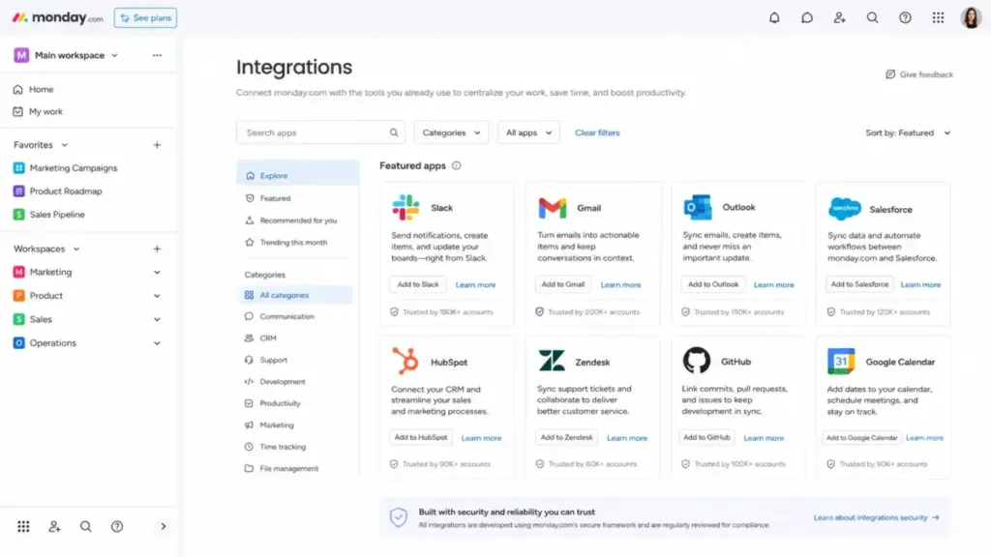Viewport: 991px width, 557px height.
Task: Choose All categories
Action: 295,295
